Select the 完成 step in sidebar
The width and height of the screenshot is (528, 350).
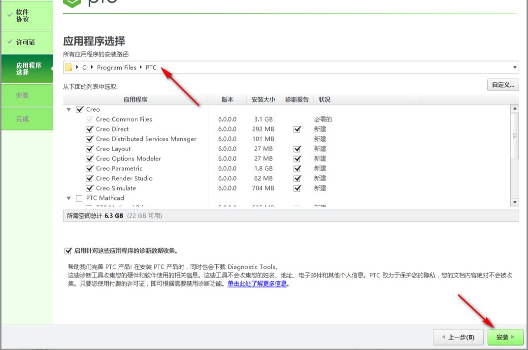(x=27, y=119)
